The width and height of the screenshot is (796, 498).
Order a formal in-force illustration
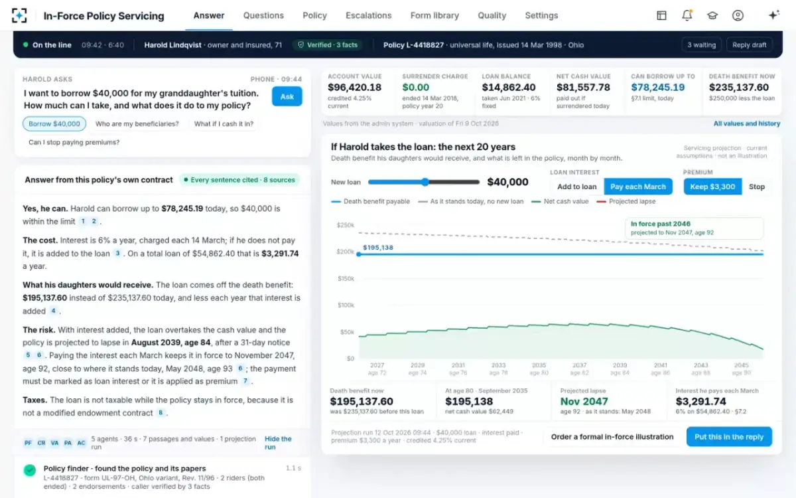[612, 437]
